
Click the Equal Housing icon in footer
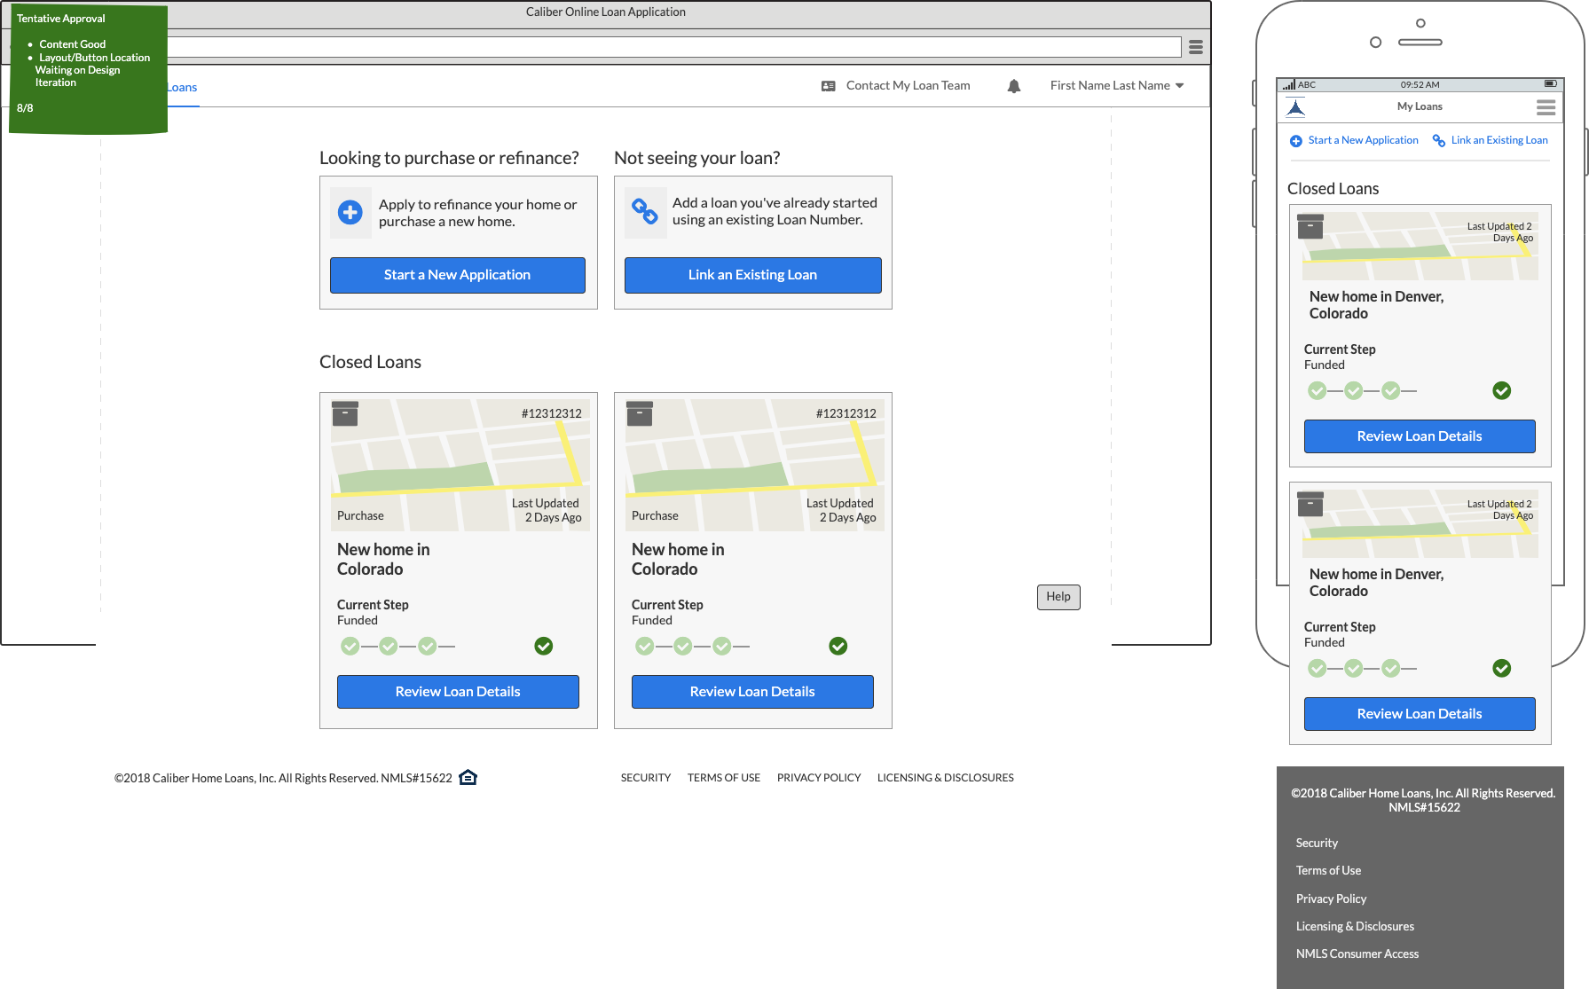click(468, 778)
